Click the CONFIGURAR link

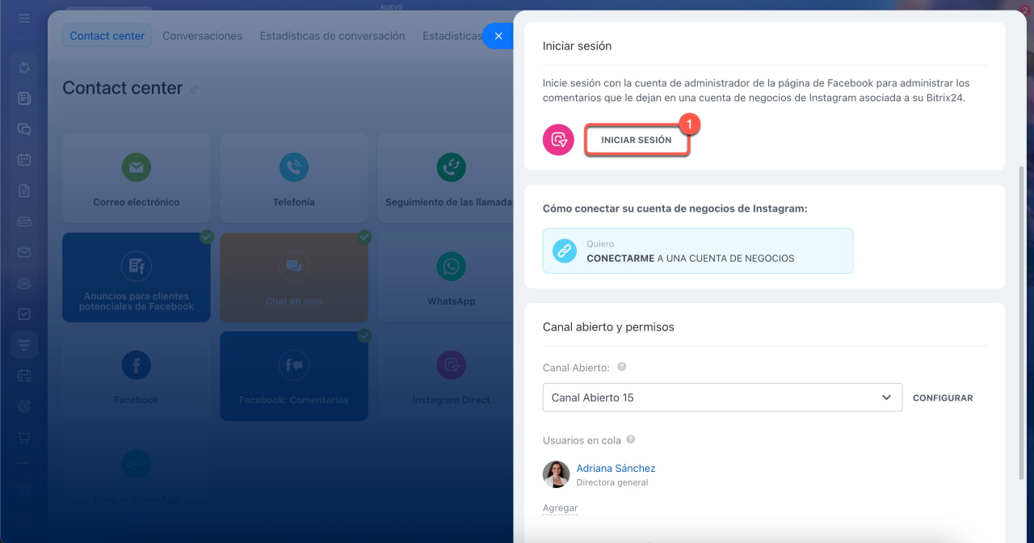pyautogui.click(x=943, y=398)
